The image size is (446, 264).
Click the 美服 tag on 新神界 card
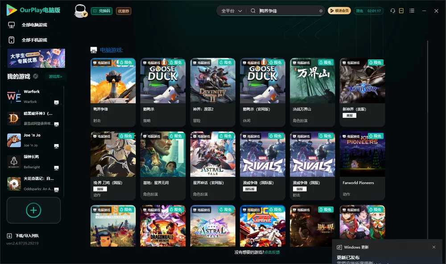pos(349,115)
